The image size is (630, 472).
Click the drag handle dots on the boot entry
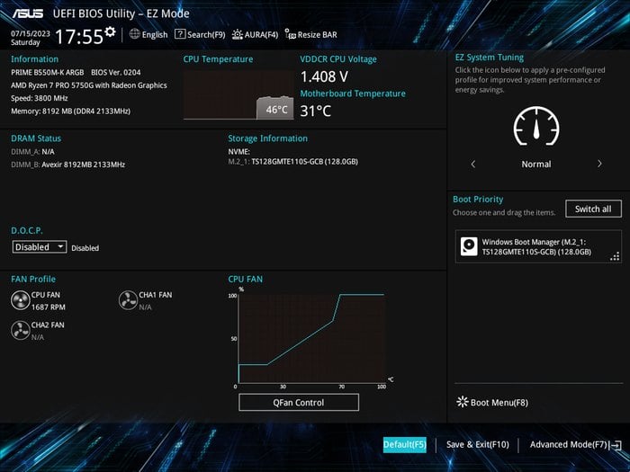(x=615, y=256)
